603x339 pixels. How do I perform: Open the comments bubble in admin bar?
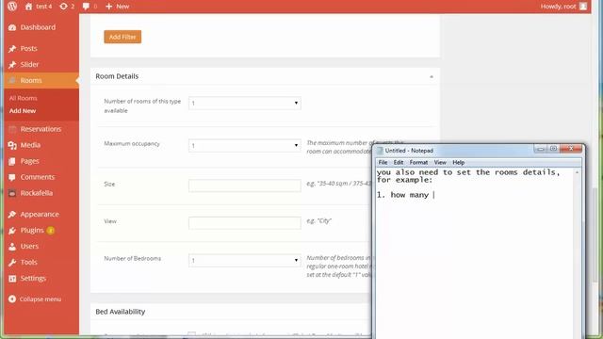[x=86, y=7]
